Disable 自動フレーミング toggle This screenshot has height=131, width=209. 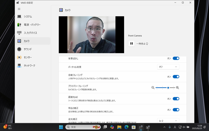coord(176,77)
